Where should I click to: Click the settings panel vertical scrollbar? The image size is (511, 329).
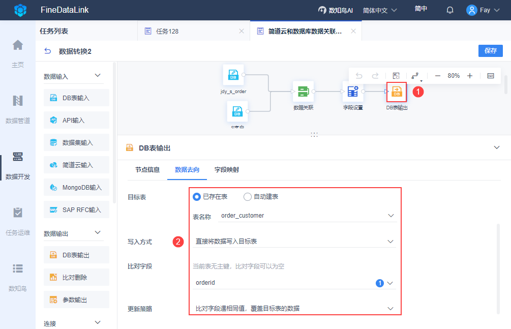(x=498, y=269)
